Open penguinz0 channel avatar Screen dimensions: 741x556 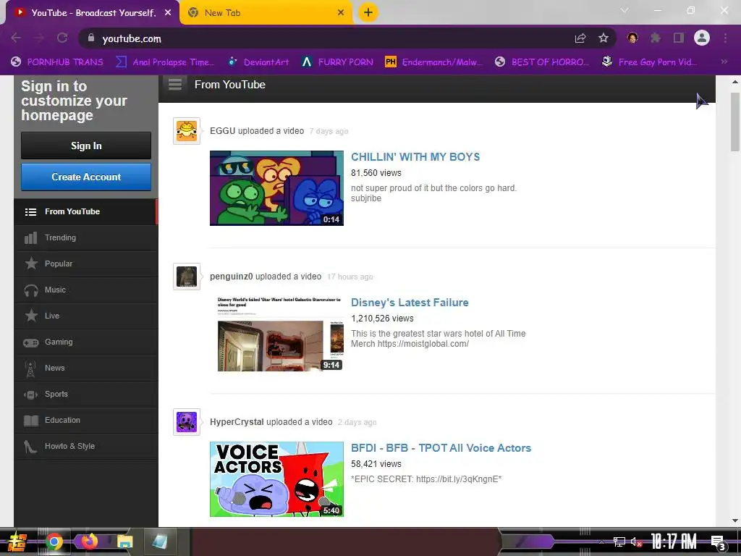[x=187, y=277]
